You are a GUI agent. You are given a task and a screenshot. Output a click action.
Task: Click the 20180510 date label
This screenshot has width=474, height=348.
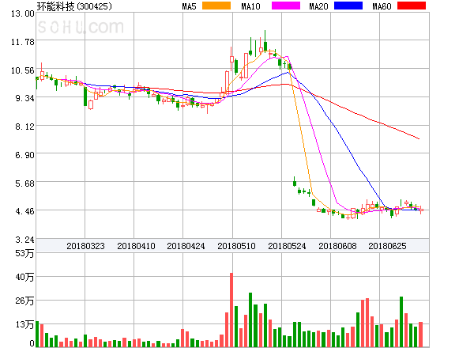(237, 246)
